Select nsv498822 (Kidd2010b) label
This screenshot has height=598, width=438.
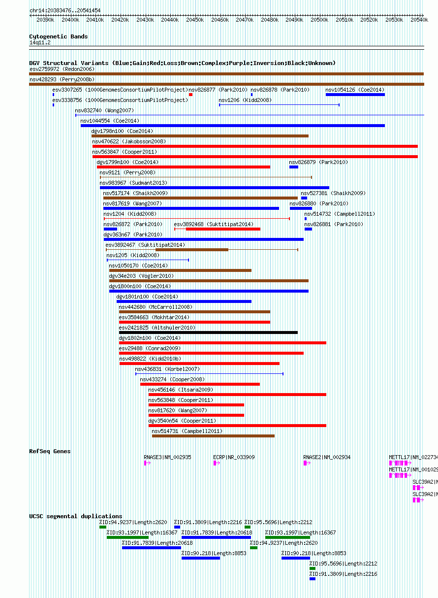tap(150, 359)
